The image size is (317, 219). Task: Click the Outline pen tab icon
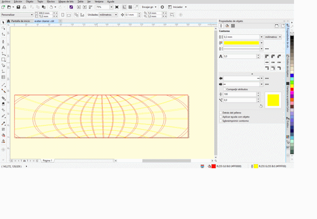[x=222, y=26]
